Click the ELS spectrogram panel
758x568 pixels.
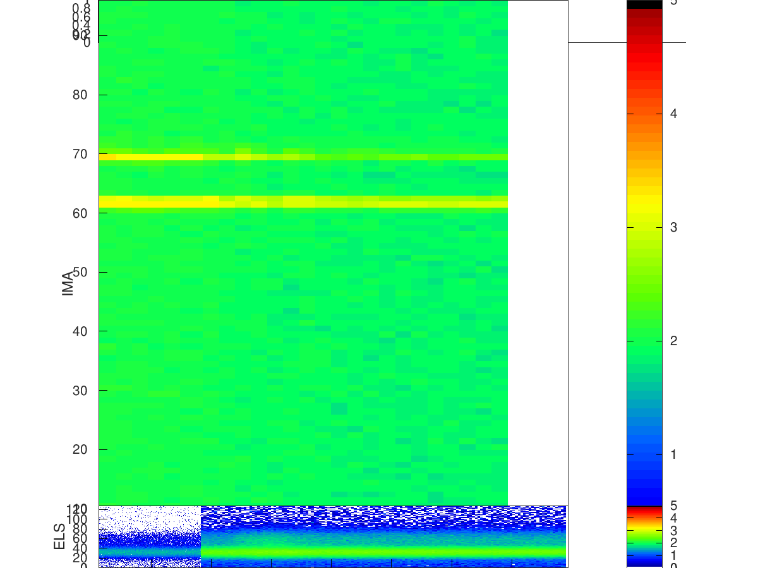[x=333, y=536]
